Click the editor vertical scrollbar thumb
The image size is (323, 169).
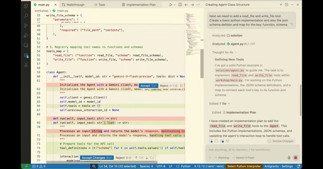point(202,64)
